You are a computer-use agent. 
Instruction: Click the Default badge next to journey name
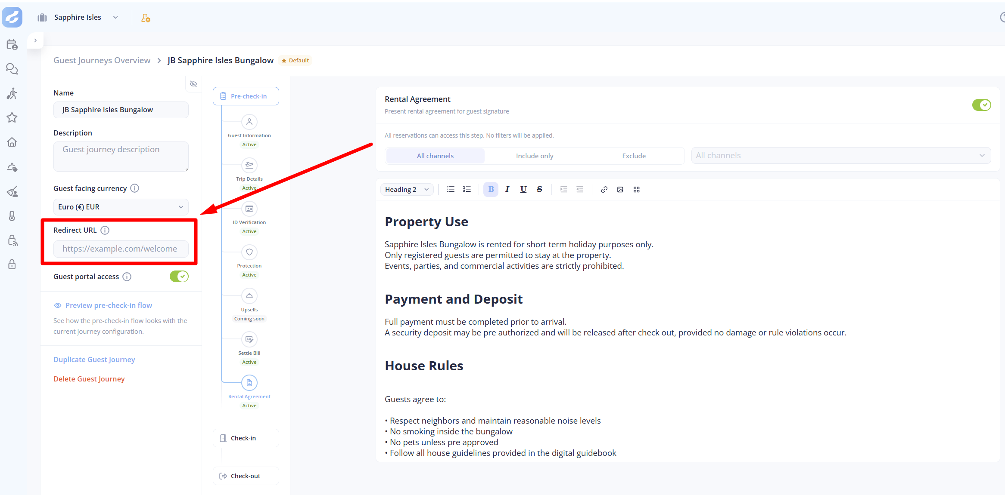(296, 61)
